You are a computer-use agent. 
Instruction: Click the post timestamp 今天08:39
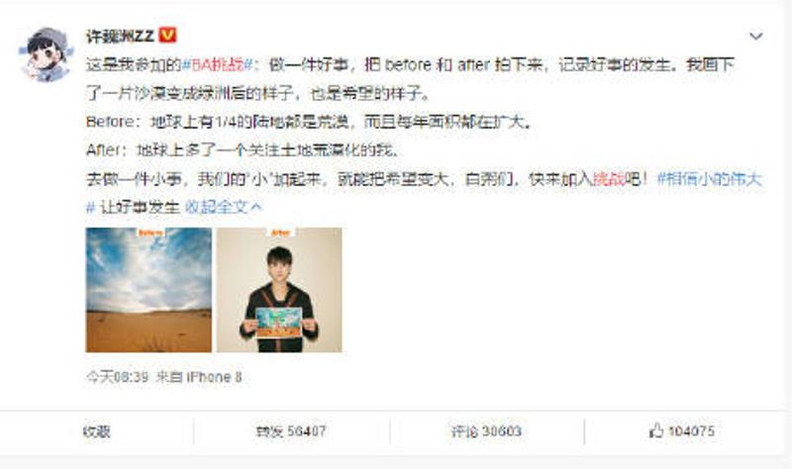(x=117, y=377)
